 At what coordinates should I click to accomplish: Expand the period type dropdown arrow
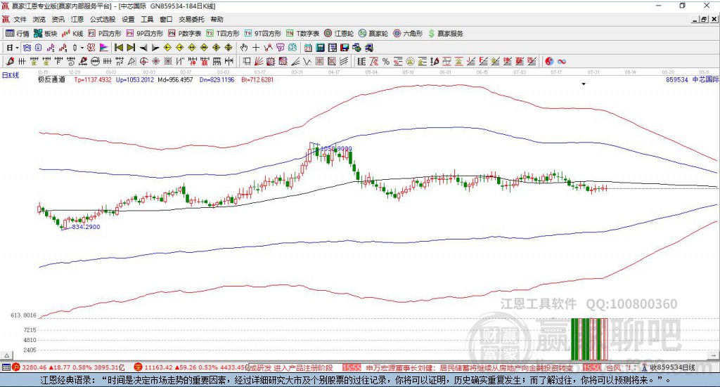coord(18,48)
